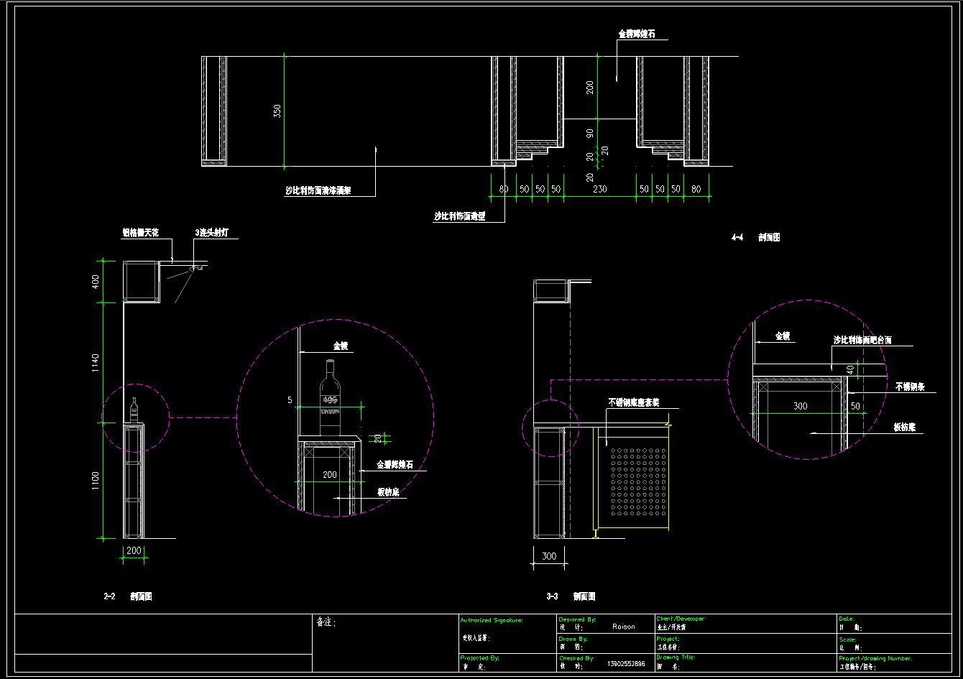Click the 5 dimension beside the wine bottle

coord(290,400)
